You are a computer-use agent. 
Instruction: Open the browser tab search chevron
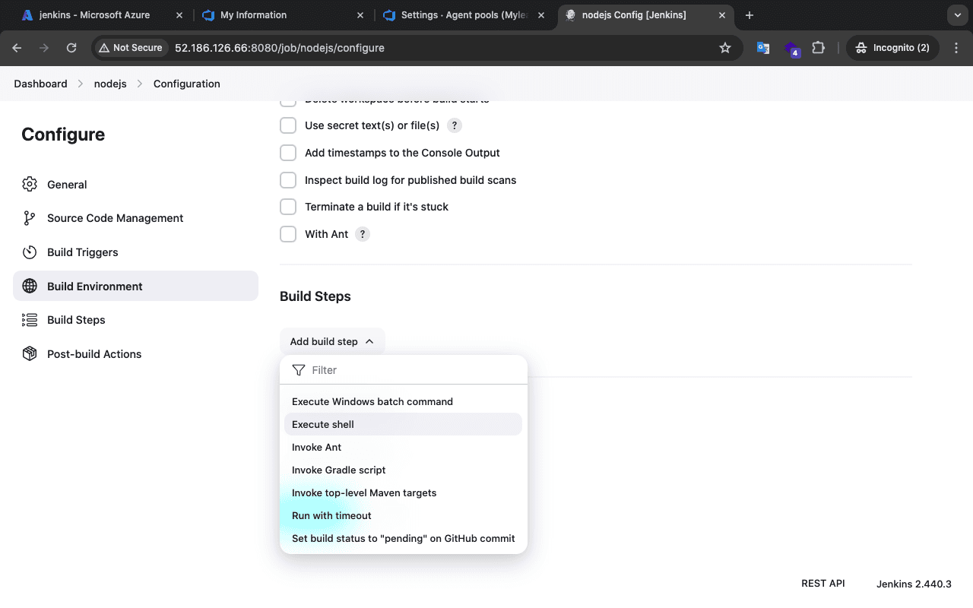point(956,15)
